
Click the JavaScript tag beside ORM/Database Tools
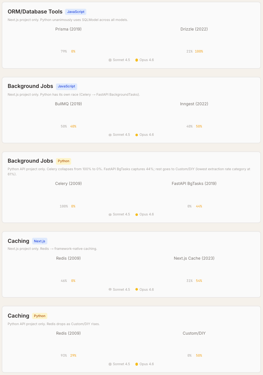click(x=76, y=12)
